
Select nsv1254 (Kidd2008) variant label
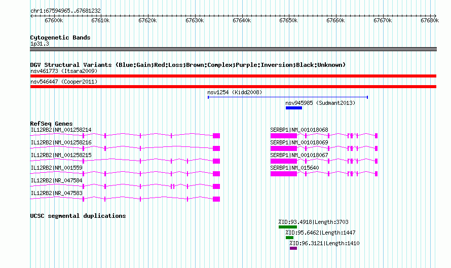point(235,92)
